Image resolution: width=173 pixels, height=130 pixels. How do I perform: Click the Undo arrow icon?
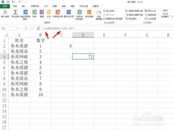13,2
